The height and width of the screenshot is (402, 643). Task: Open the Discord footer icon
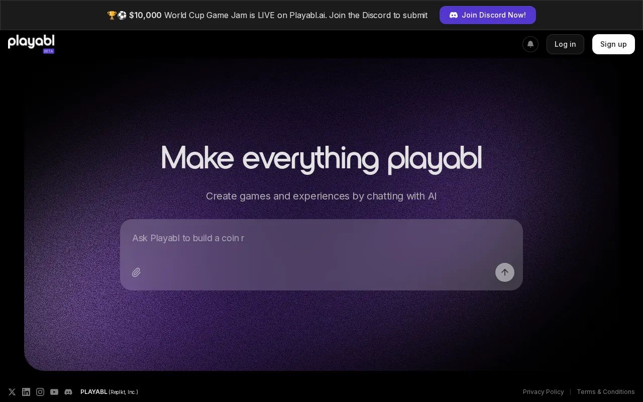(x=68, y=392)
